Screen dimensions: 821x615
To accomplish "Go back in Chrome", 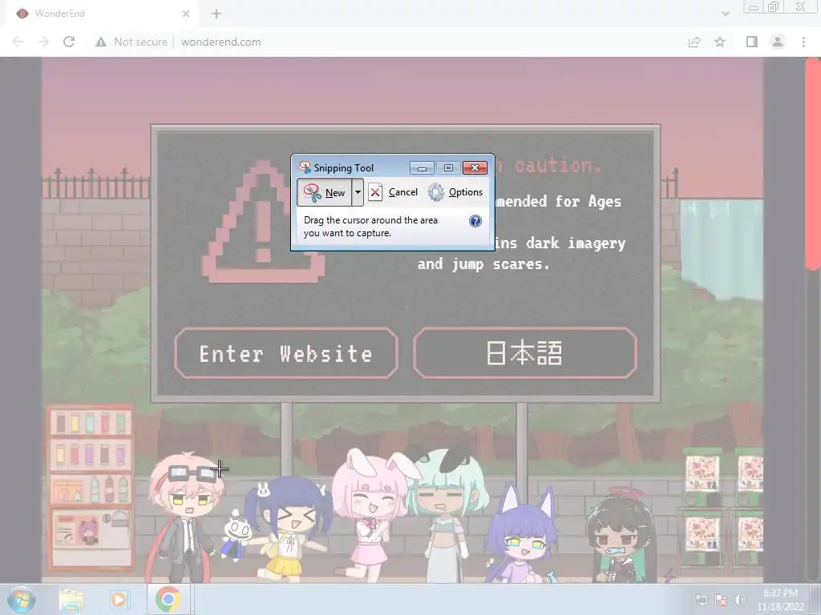I will 18,42.
